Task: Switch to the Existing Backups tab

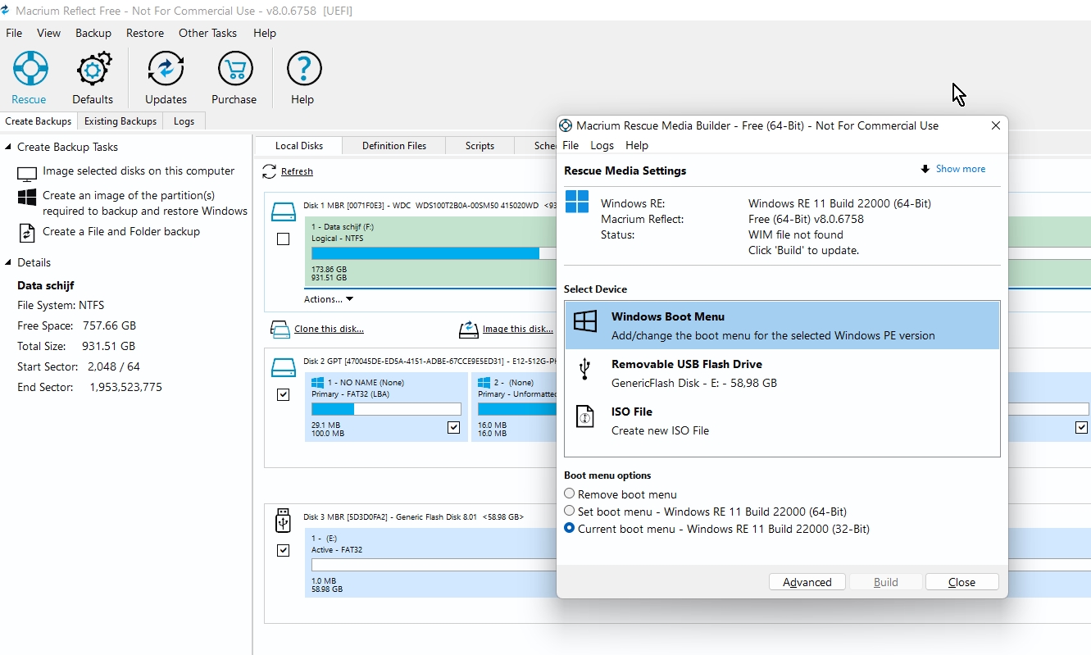Action: click(x=120, y=121)
